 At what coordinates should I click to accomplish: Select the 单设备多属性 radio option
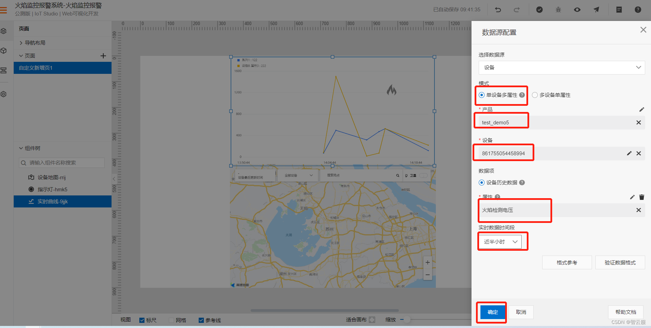pyautogui.click(x=482, y=95)
